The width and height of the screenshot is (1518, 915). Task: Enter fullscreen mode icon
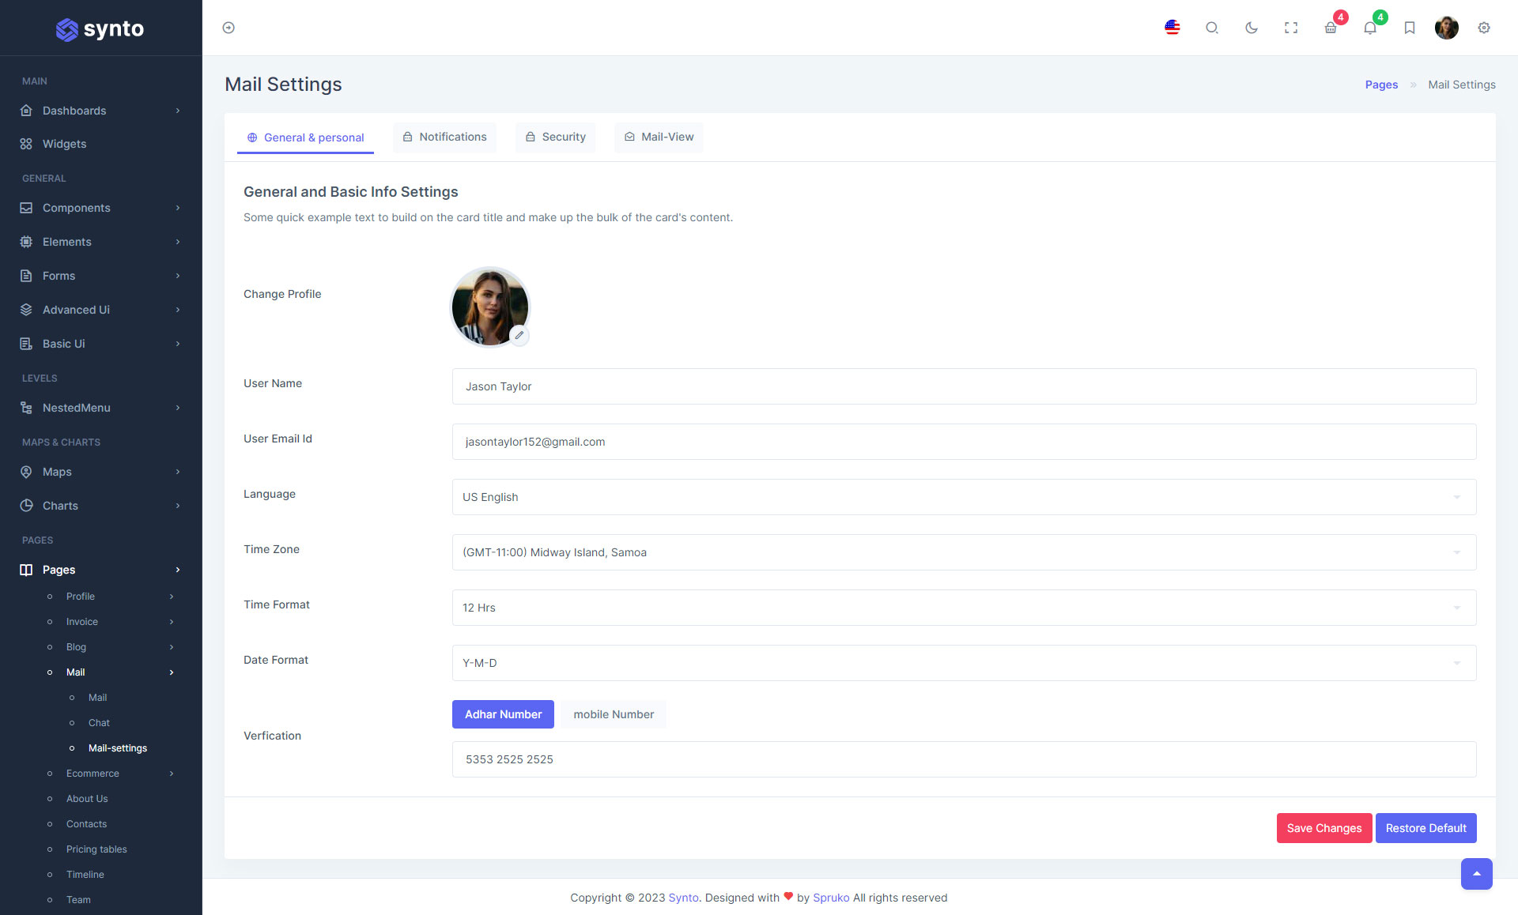[1290, 28]
